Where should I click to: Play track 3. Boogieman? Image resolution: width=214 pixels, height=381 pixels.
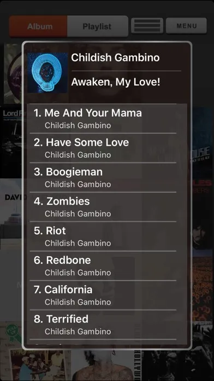(x=103, y=177)
